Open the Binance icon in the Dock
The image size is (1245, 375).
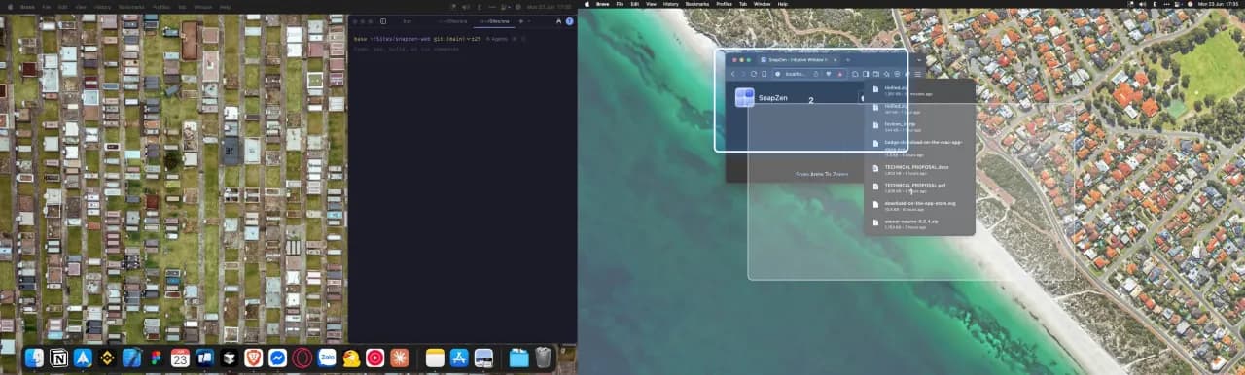[107, 358]
